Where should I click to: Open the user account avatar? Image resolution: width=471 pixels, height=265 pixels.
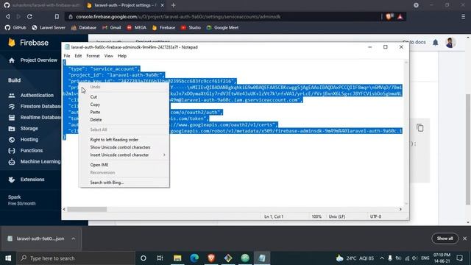coord(450,43)
